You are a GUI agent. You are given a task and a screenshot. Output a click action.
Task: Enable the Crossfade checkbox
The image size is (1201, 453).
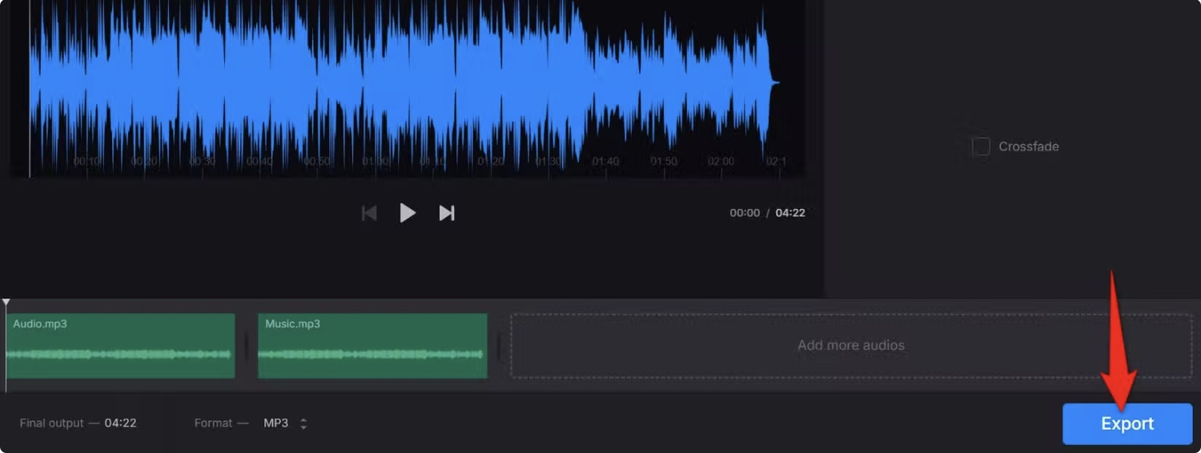click(x=981, y=146)
